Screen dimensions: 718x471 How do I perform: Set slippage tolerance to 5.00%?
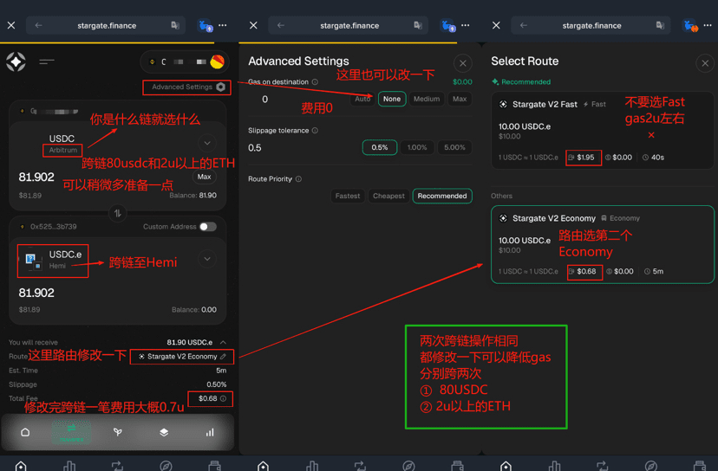[x=454, y=147]
